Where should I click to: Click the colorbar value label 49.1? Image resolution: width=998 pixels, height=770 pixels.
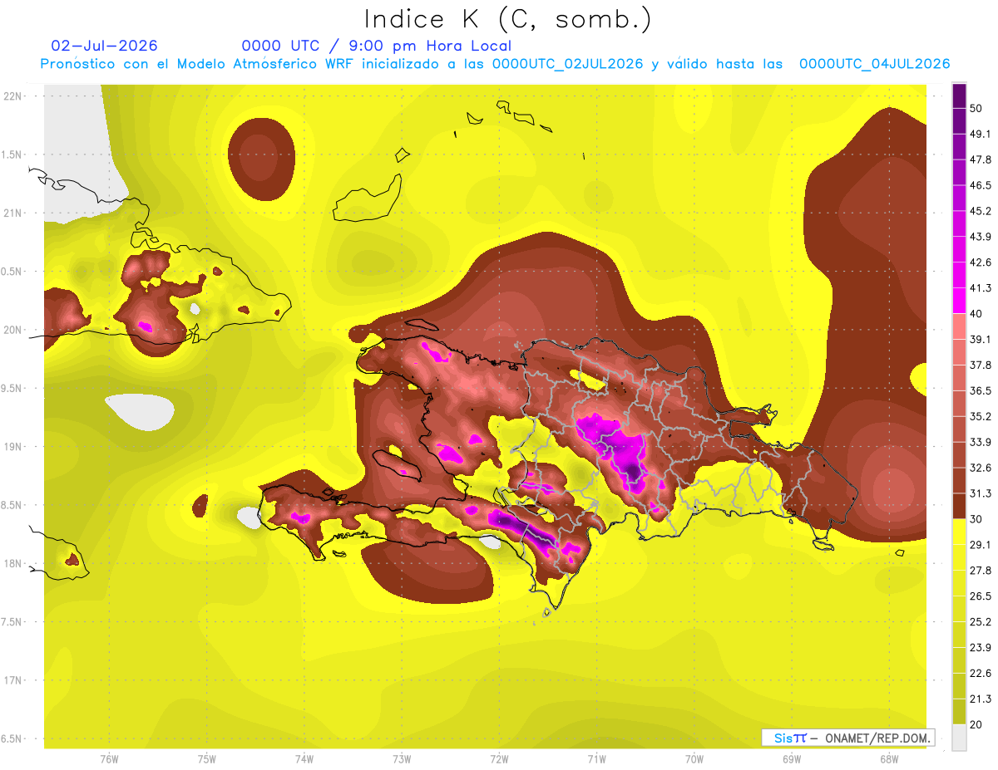[981, 134]
